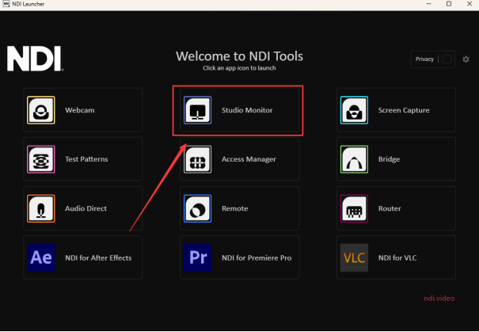Click the NDI for Premiere Pro label
The width and height of the screenshot is (479, 332).
pos(257,258)
